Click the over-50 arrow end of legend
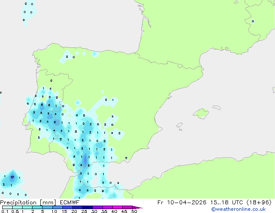 click(137, 207)
